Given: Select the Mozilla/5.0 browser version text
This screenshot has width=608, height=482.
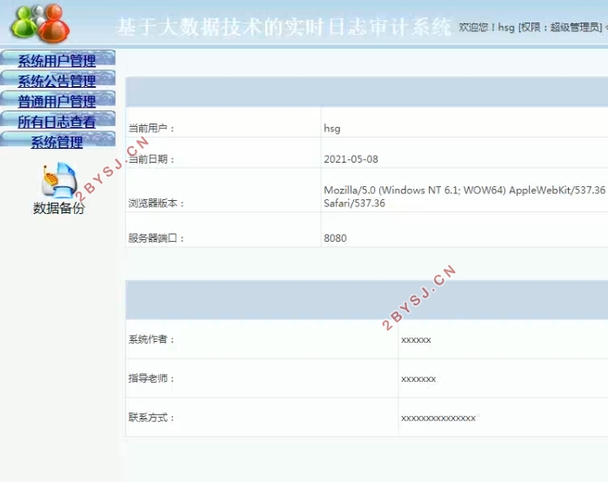Looking at the screenshot, I should (x=464, y=197).
